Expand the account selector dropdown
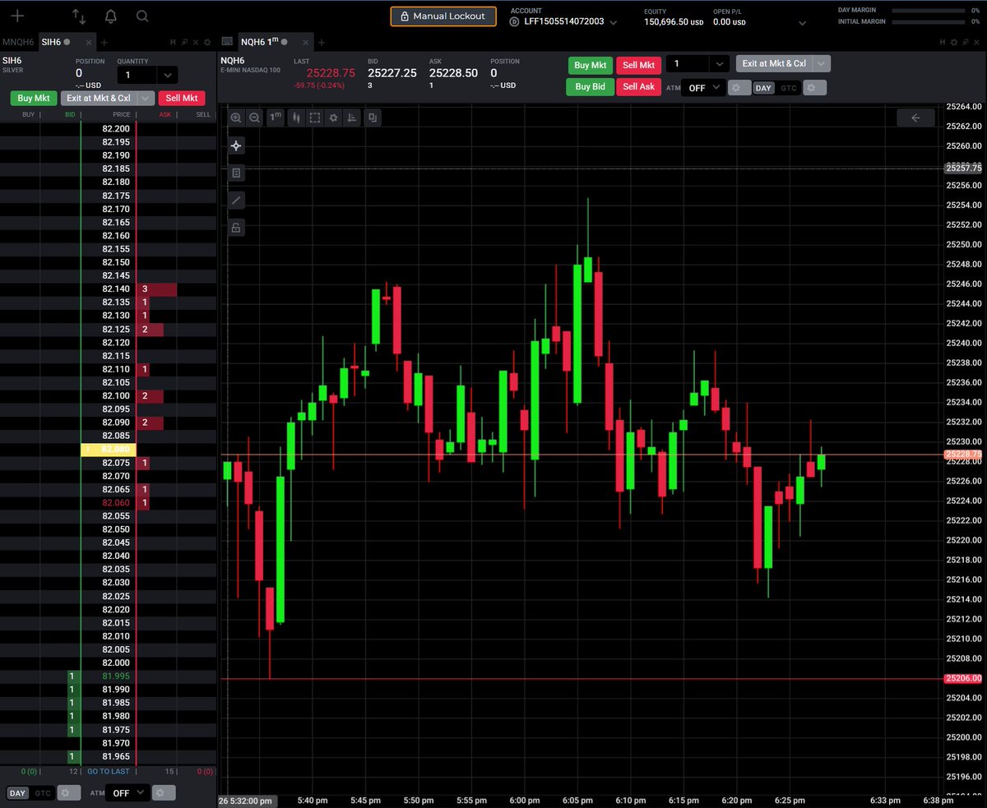Image resolution: width=987 pixels, height=808 pixels. click(614, 23)
